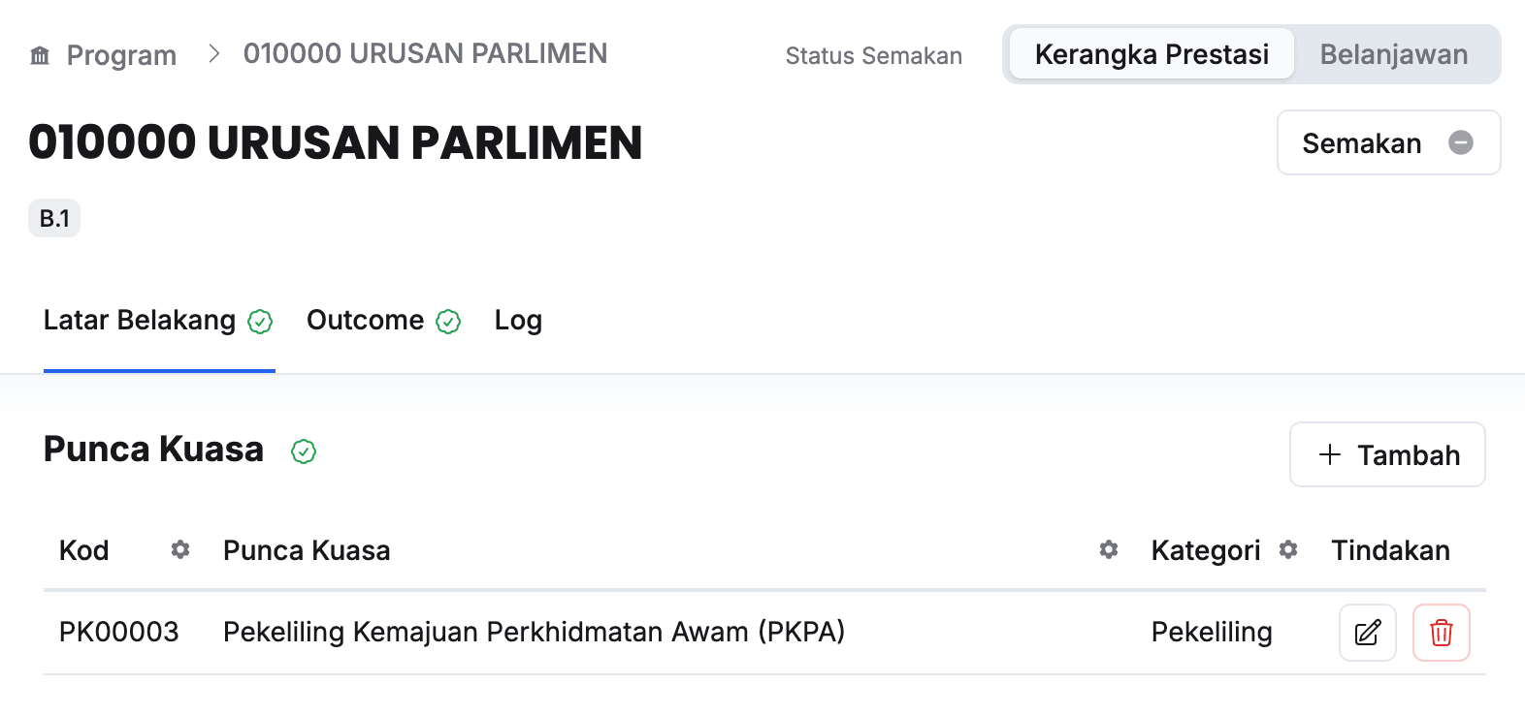Image resolution: width=1525 pixels, height=715 pixels.
Task: Open the Kod column settings gear
Action: pyautogui.click(x=180, y=550)
